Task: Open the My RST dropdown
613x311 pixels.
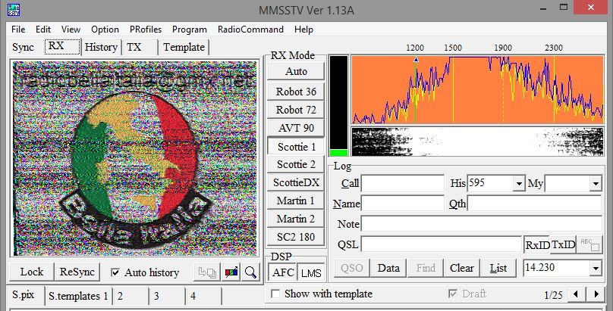Action: pyautogui.click(x=596, y=183)
